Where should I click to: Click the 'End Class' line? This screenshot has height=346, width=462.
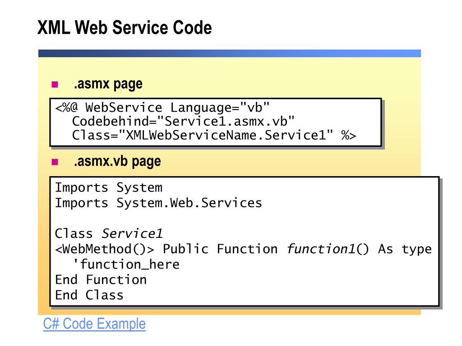89,295
